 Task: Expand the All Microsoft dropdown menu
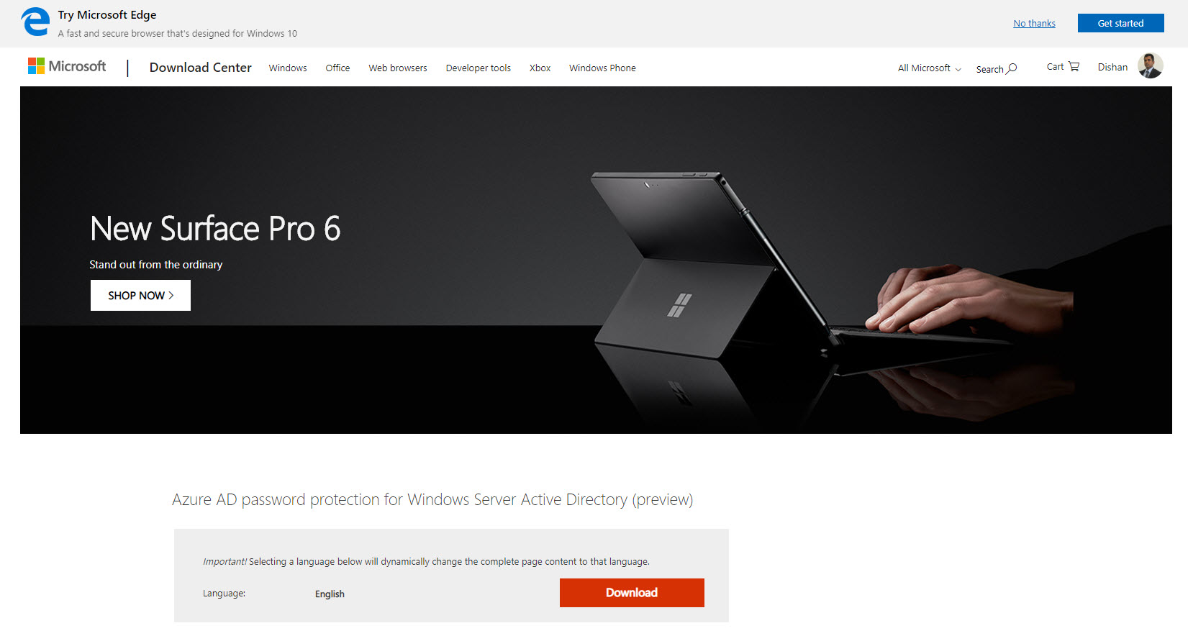(929, 68)
